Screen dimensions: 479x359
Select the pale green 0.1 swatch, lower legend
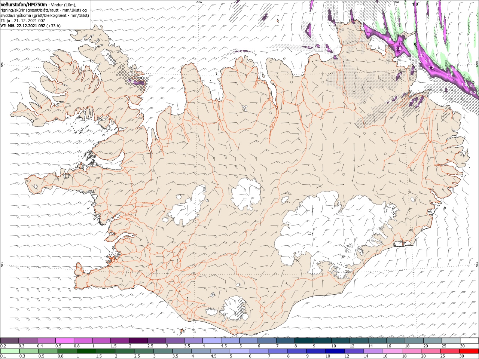[10, 351]
